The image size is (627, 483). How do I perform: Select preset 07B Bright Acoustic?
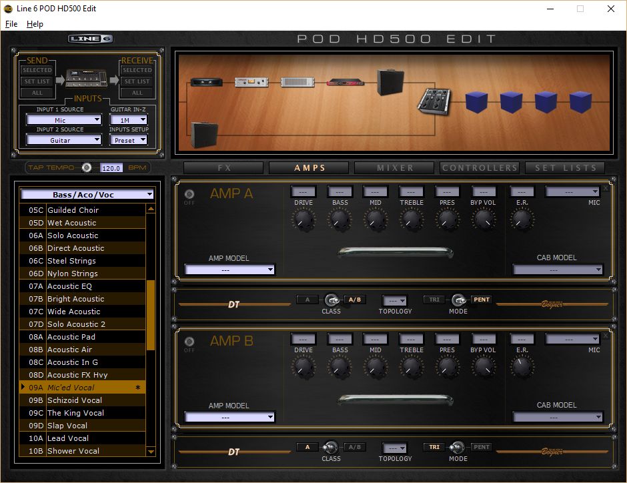82,299
